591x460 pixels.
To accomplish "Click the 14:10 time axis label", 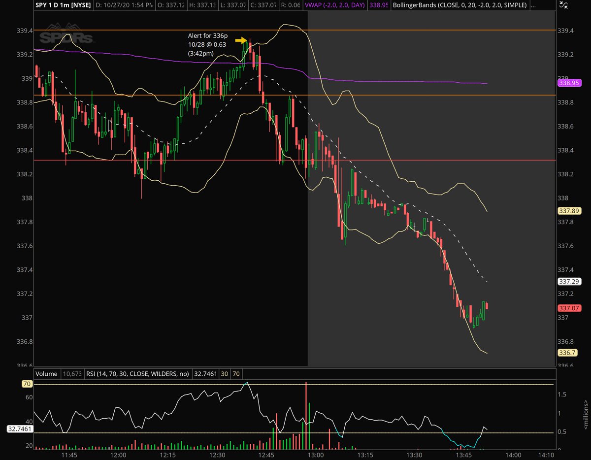I will tap(545, 455).
